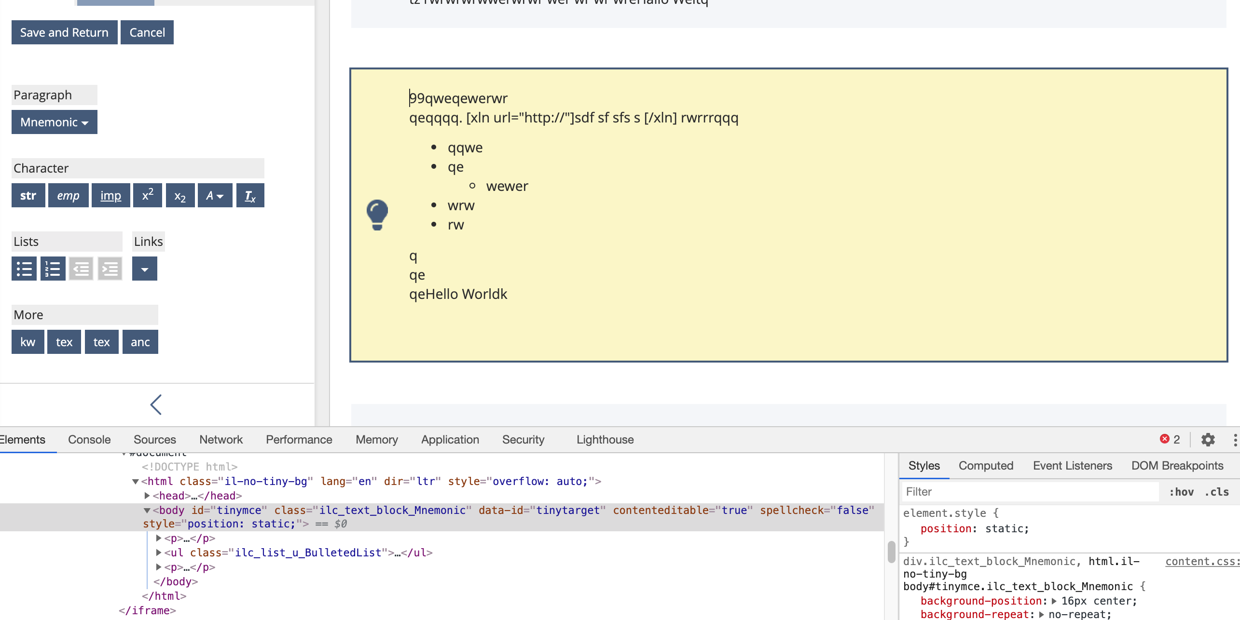Click the Cancel button
This screenshot has height=620, width=1240.
(x=147, y=32)
